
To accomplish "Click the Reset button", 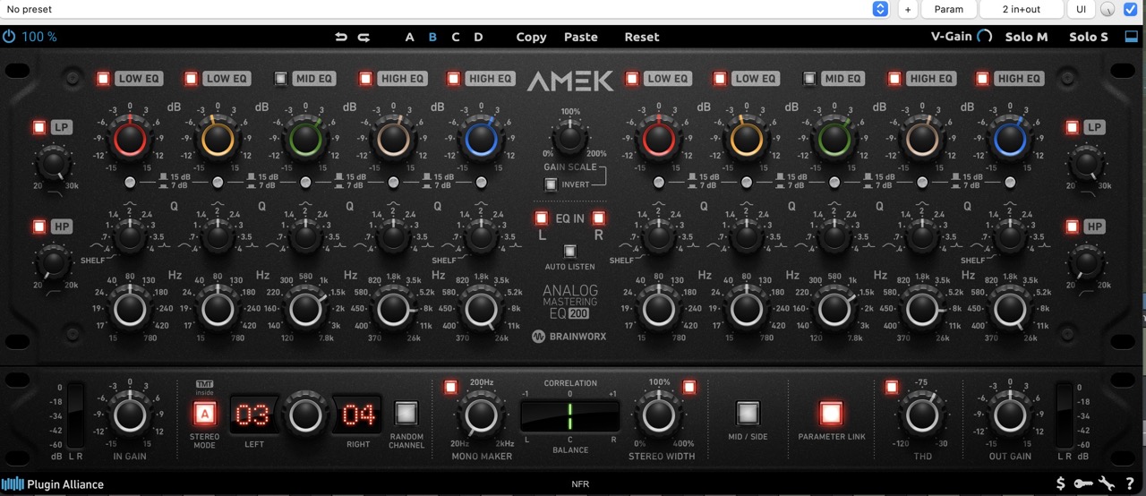I will tap(642, 37).
